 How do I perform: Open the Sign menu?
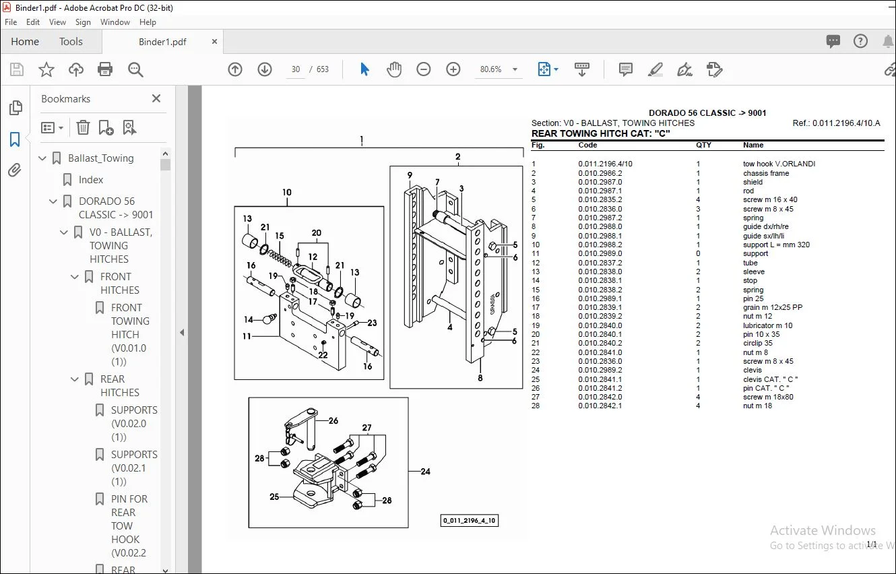(x=83, y=22)
